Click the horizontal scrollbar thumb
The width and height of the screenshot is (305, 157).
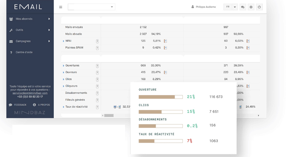tap(109, 116)
